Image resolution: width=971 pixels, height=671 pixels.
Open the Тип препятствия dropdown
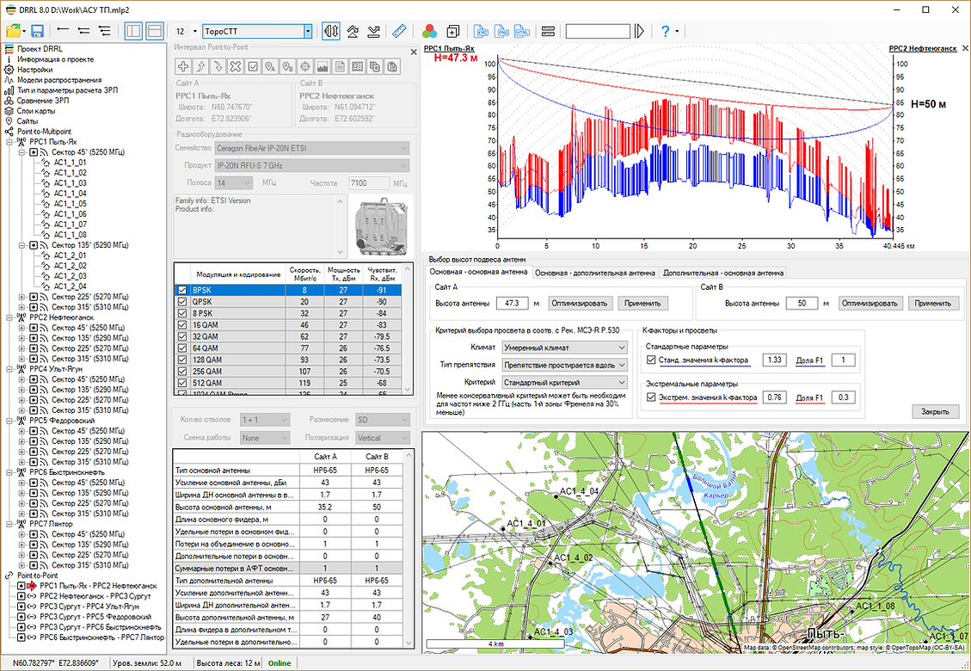[565, 365]
